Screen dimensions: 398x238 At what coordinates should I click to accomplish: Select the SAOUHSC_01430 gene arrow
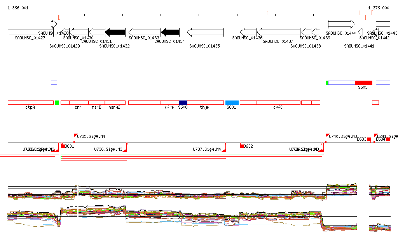point(79,32)
